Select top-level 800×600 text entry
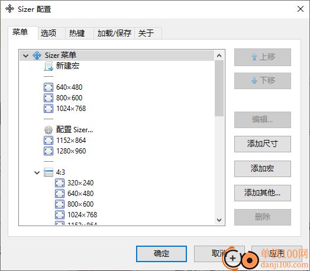Screen dimensions: 310x271 69,98
